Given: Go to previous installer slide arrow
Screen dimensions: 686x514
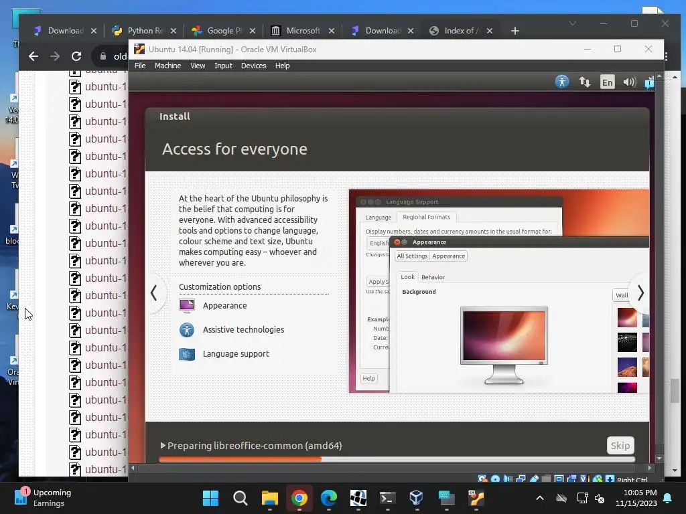Looking at the screenshot, I should coord(154,292).
